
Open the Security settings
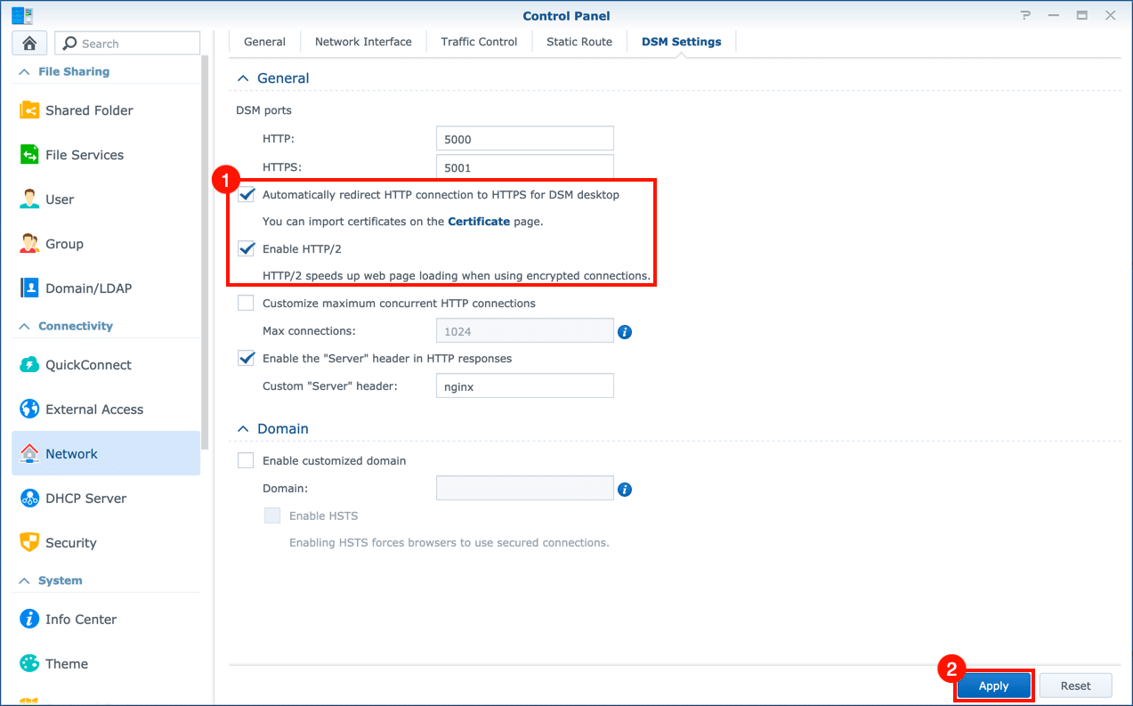[x=70, y=543]
